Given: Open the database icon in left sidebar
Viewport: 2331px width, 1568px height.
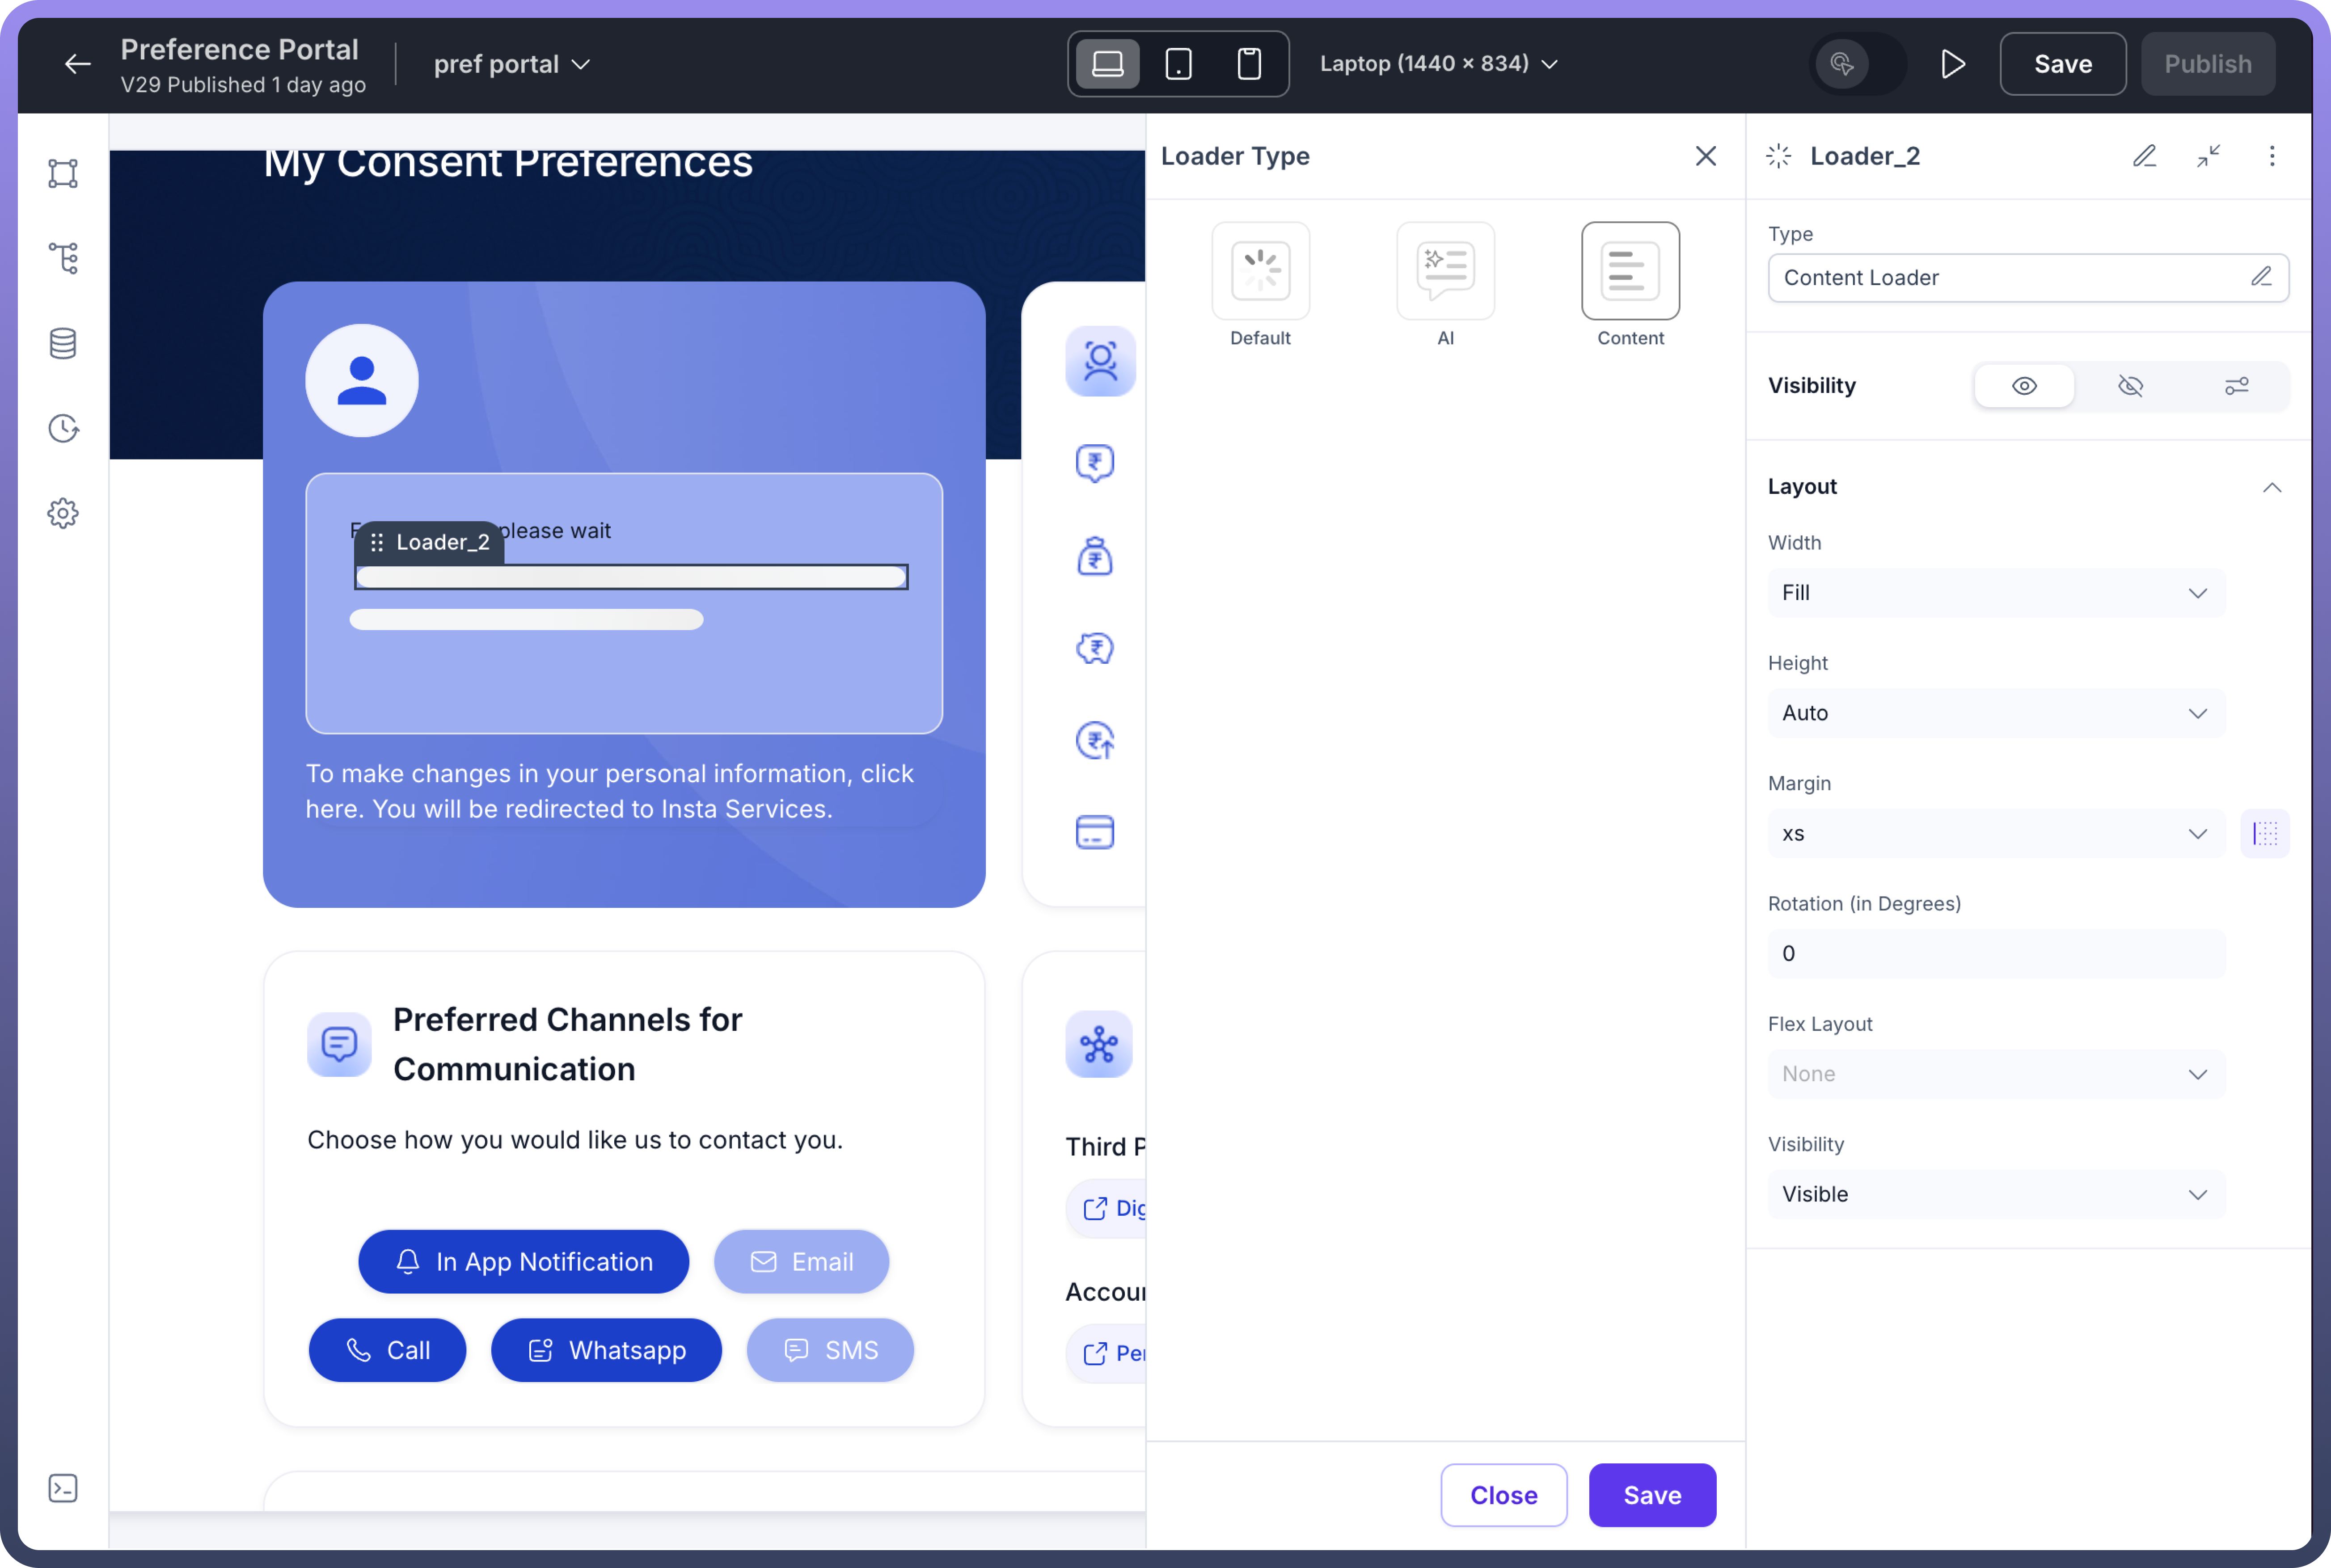Looking at the screenshot, I should 63,343.
